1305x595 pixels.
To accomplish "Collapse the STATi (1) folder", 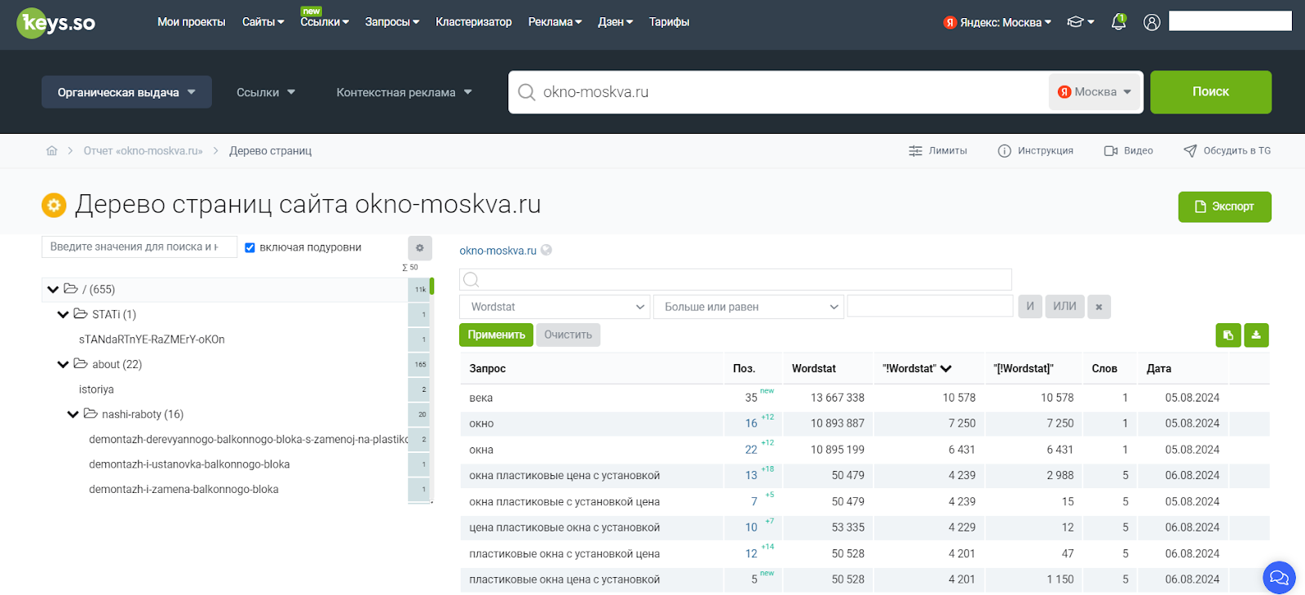I will (63, 315).
